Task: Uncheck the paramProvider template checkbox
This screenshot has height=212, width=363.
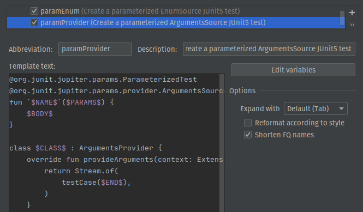Action: (34, 22)
